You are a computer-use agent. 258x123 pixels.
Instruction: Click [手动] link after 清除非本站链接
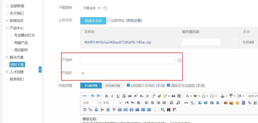pos(200,86)
